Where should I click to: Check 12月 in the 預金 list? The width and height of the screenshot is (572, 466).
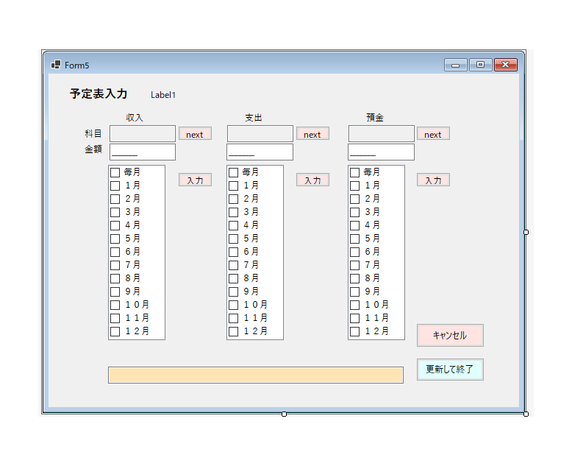tap(354, 331)
